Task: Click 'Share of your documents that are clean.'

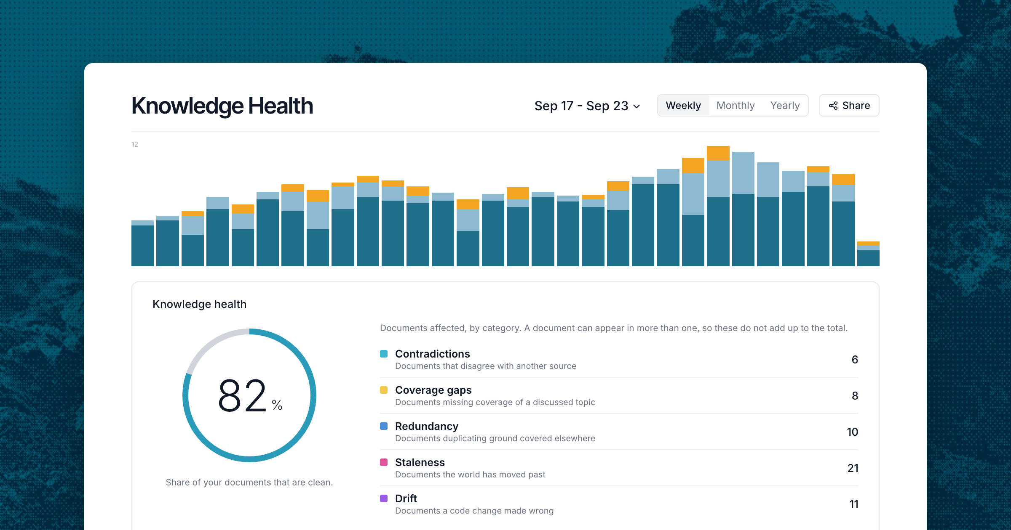Action: pos(249,482)
